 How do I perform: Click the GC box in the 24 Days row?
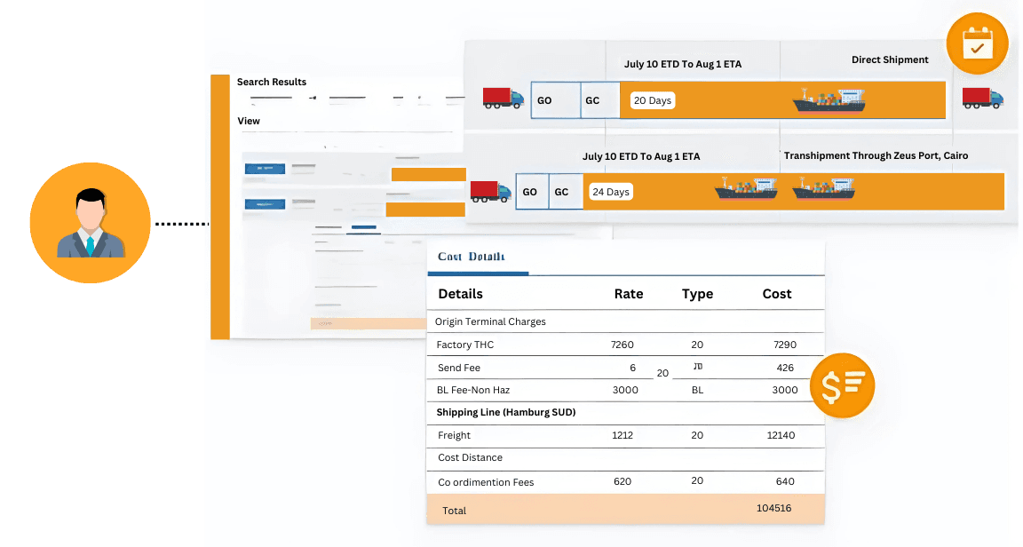tap(561, 192)
